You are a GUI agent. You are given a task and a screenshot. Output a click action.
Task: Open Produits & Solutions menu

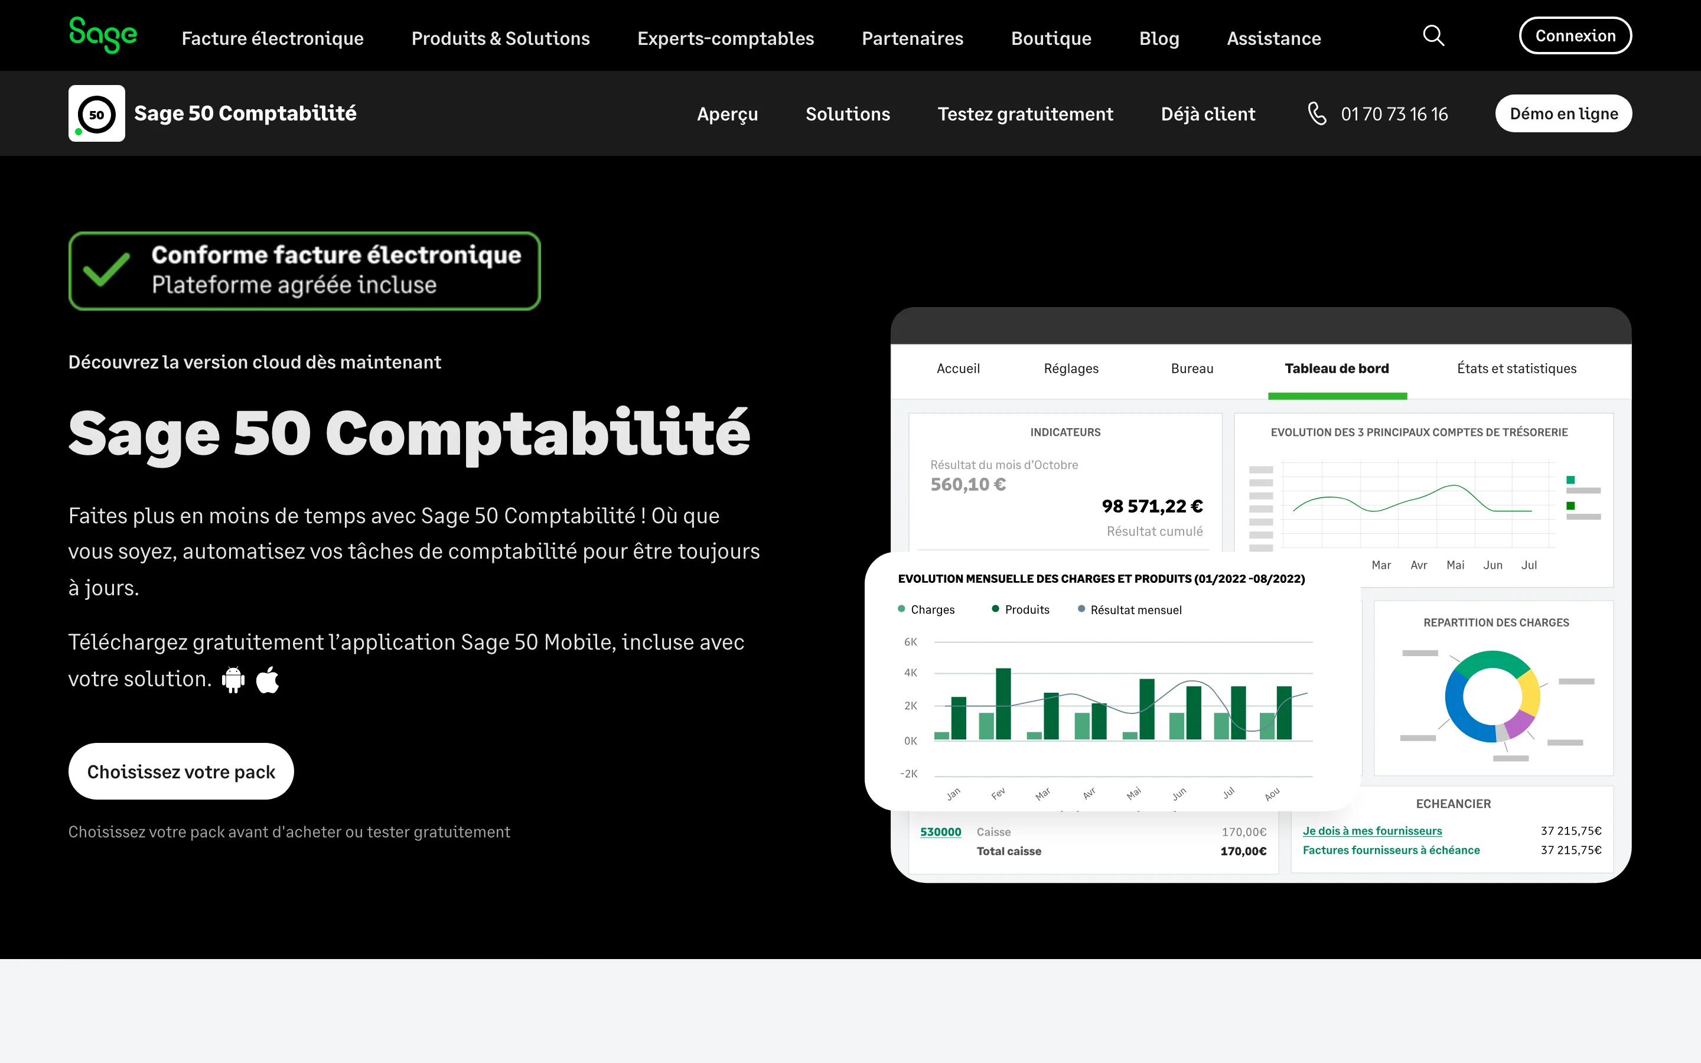(x=500, y=38)
